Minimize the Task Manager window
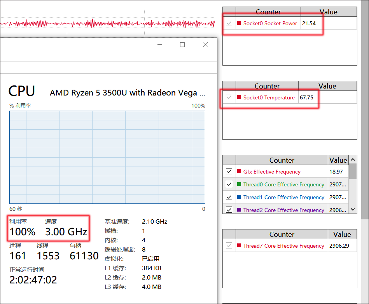Image resolution: width=369 pixels, height=304 pixels. tap(160, 45)
